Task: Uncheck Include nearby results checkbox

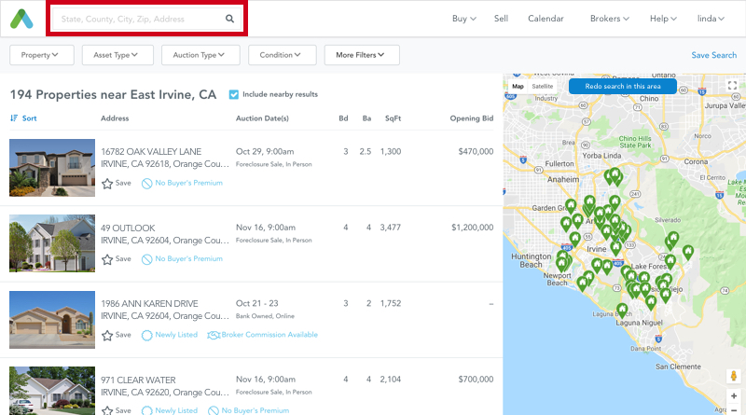Action: [x=234, y=94]
